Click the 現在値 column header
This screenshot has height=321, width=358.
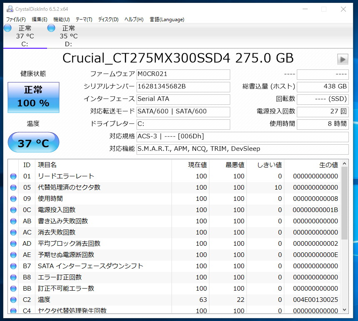pos(190,165)
